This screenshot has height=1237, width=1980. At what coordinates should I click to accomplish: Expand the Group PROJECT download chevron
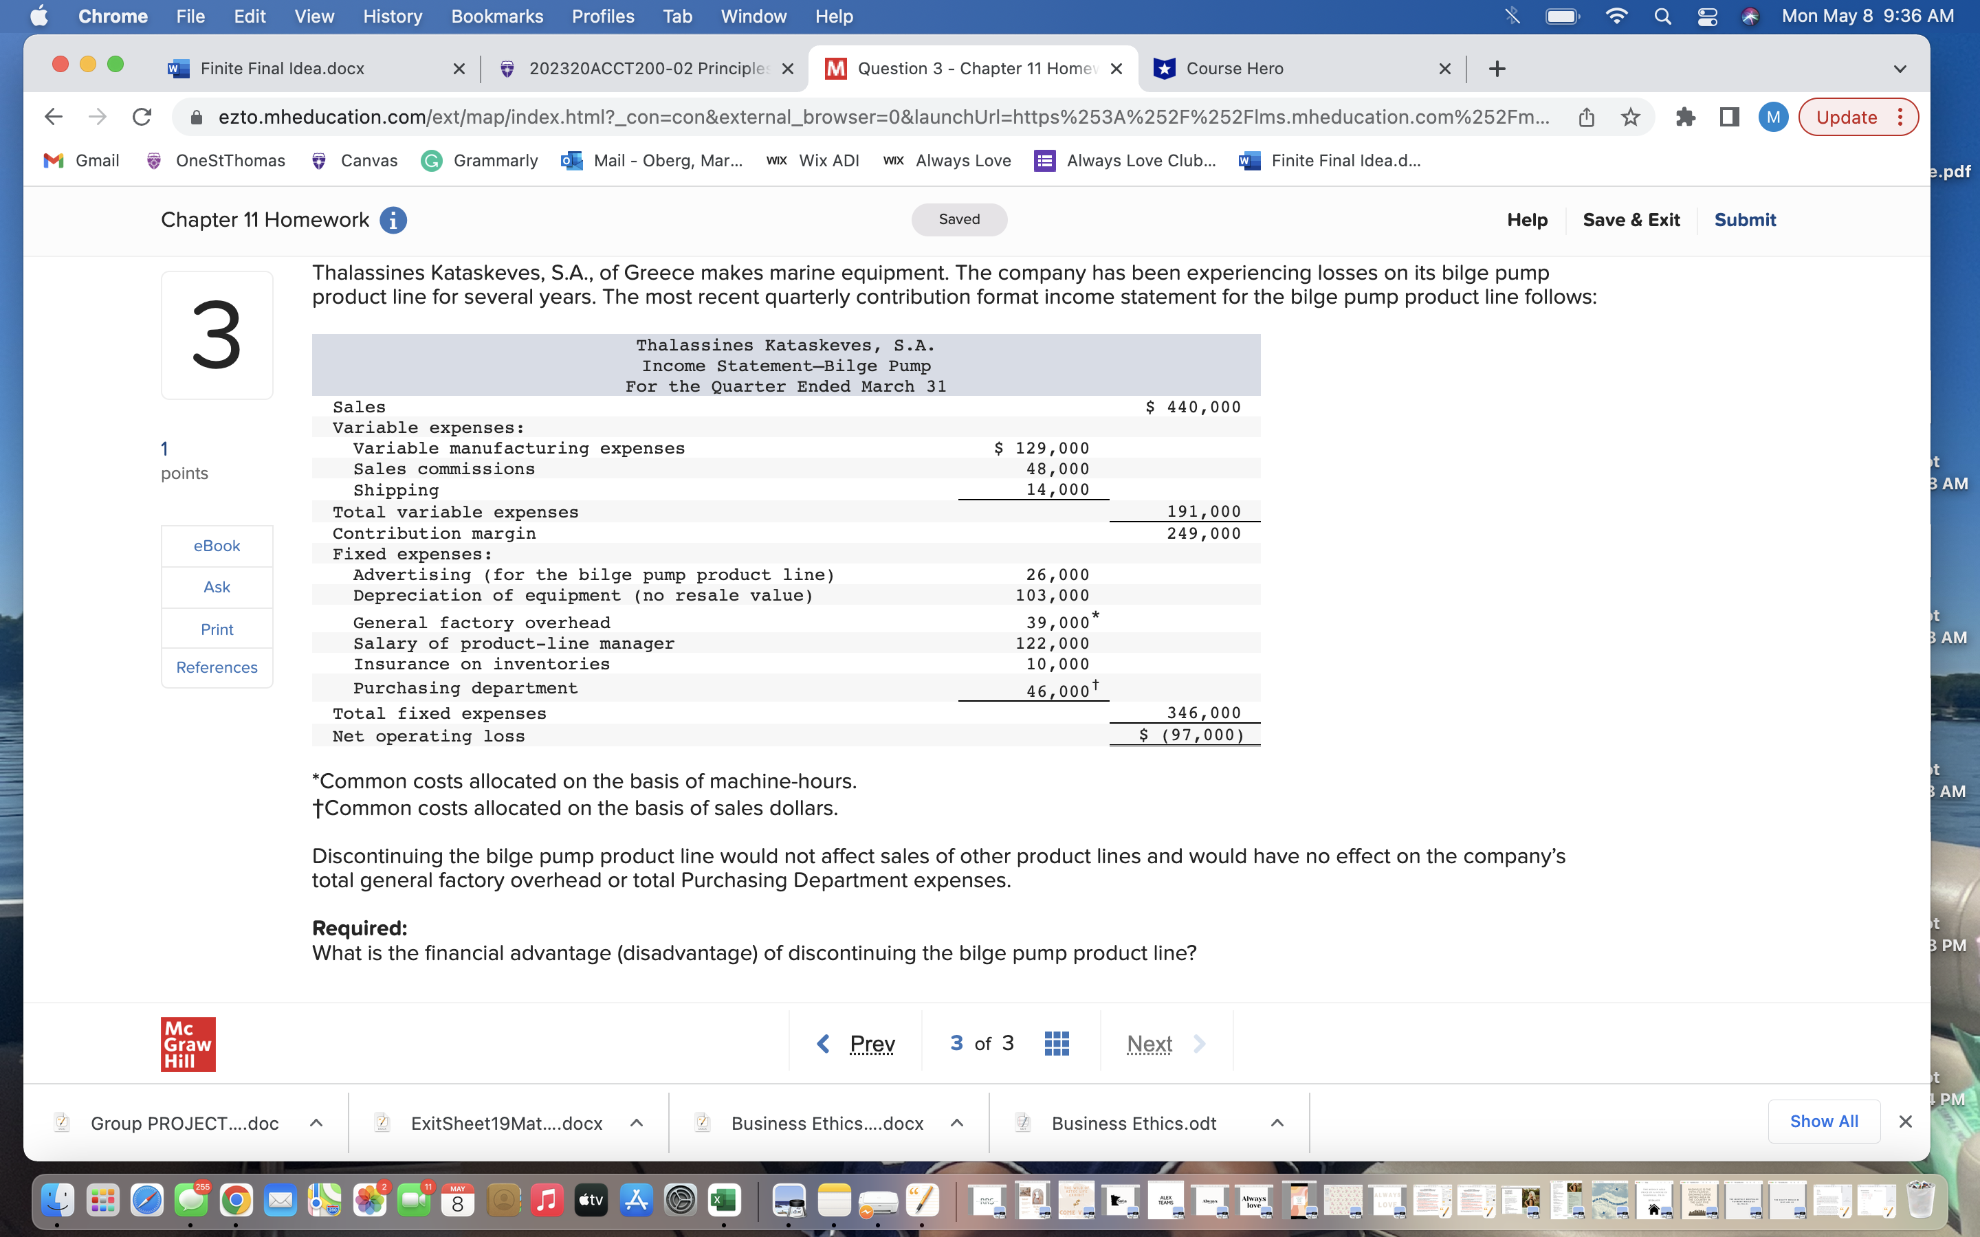316,1122
